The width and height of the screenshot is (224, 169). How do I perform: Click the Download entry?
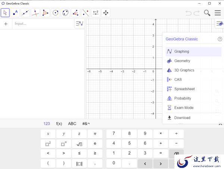tap(193, 118)
